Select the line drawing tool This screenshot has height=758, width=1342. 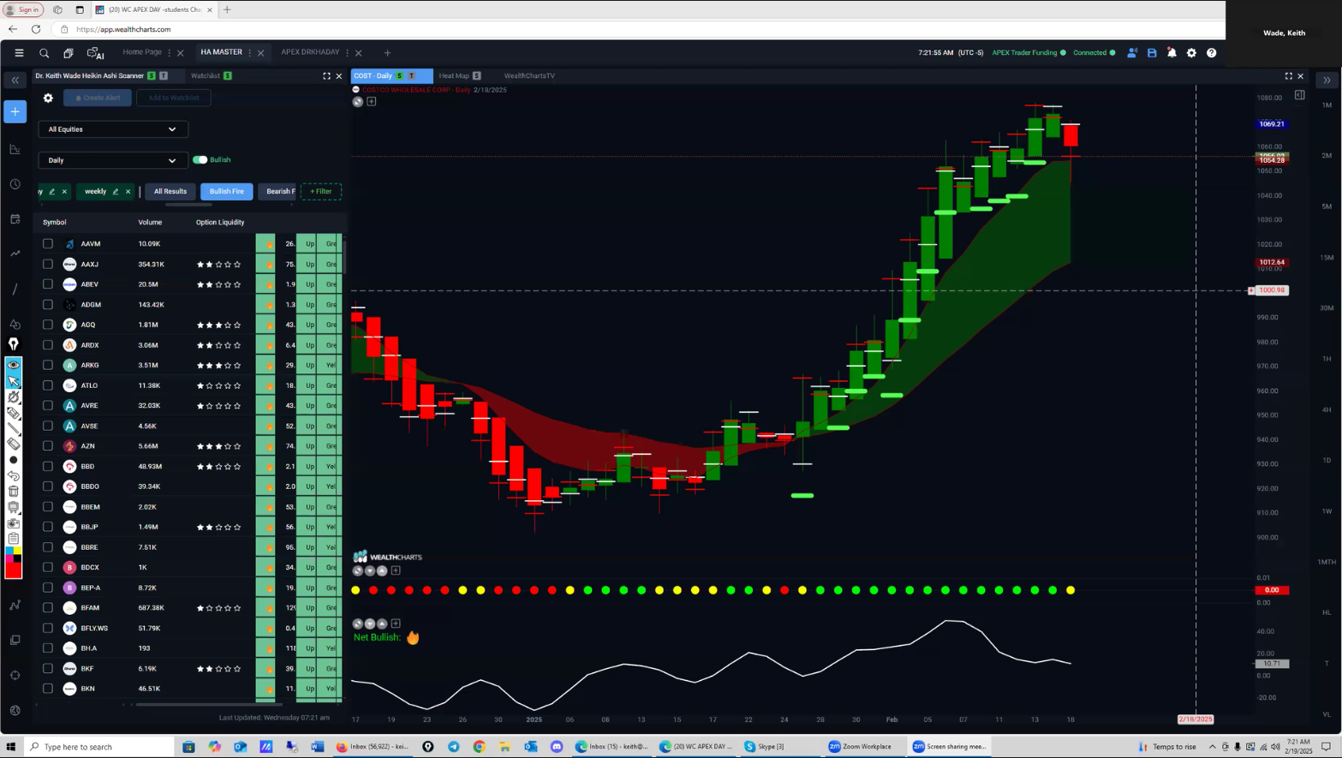(14, 428)
